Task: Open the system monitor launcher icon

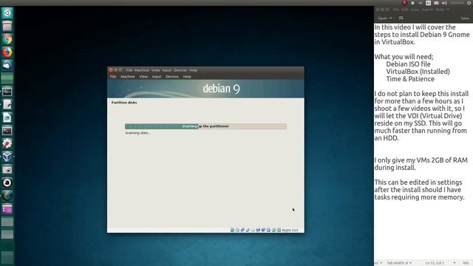Action: click(7, 92)
